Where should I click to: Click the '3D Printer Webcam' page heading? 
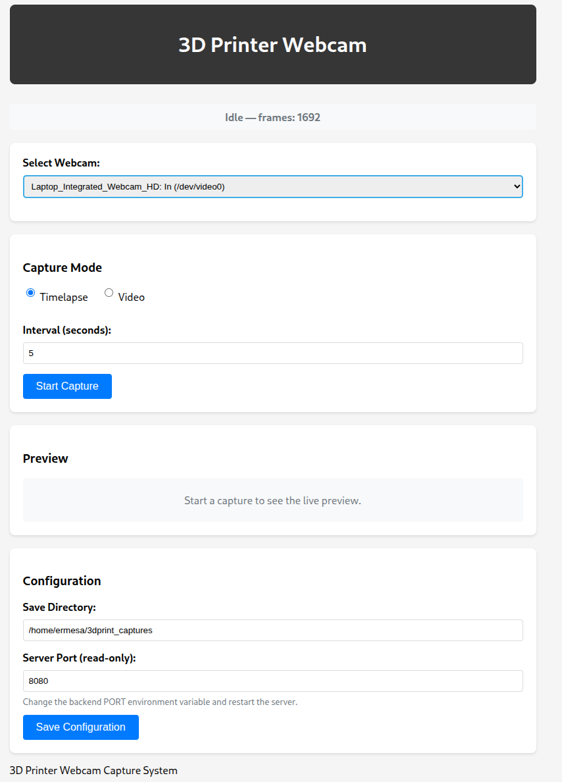272,45
